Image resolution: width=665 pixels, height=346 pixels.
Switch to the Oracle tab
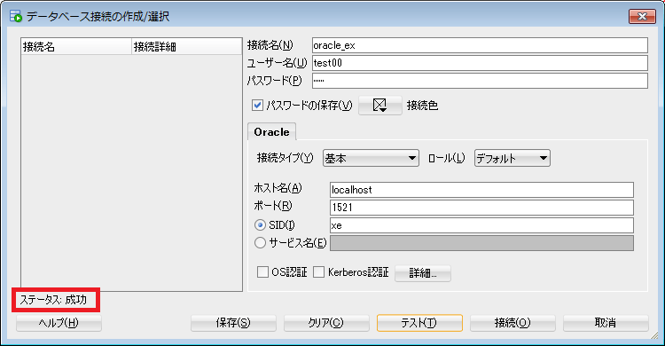pos(271,132)
